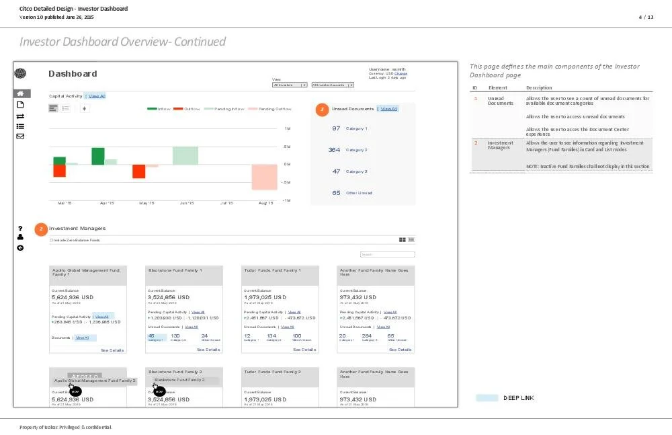This screenshot has height=435, width=672.
Task: Click the Pending Inflow legend swatch
Action: pos(209,109)
